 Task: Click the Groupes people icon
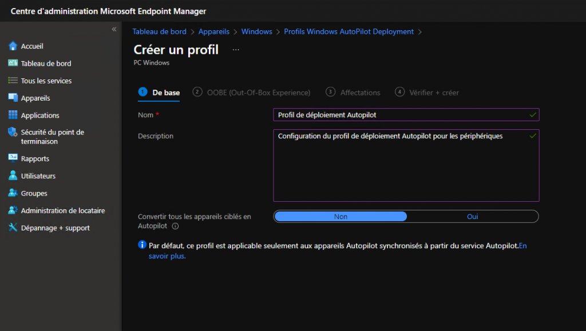[13, 193]
